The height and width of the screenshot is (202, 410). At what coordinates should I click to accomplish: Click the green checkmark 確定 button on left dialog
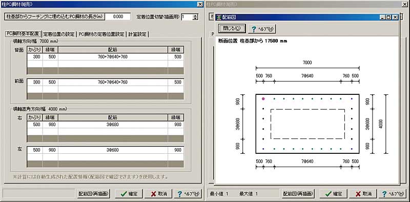(x=129, y=194)
